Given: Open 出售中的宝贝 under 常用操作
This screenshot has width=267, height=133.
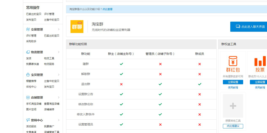Looking at the screenshot, I should 52,20.
